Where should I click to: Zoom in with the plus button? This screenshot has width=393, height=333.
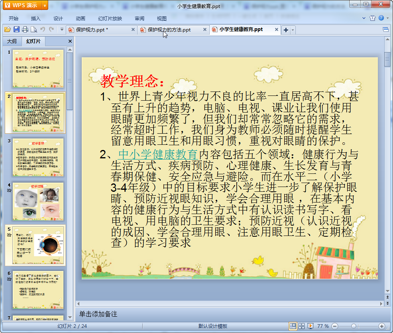coord(382,326)
